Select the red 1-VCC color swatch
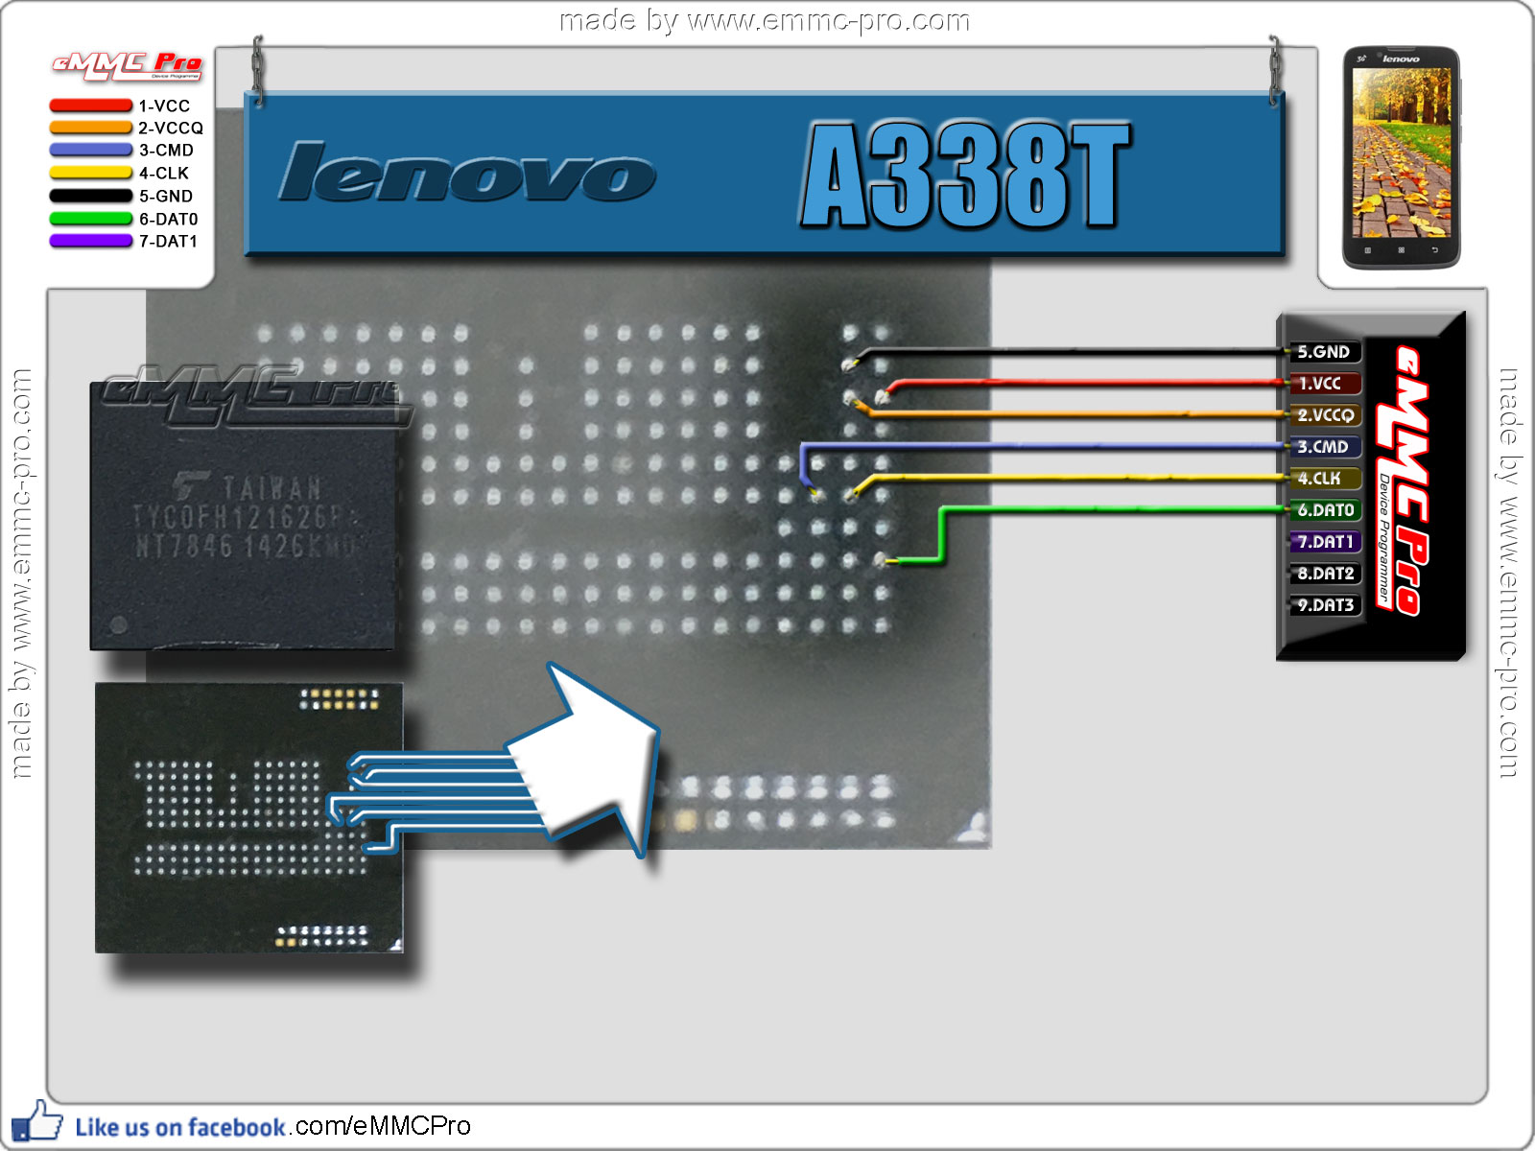This screenshot has width=1535, height=1151. click(x=91, y=106)
